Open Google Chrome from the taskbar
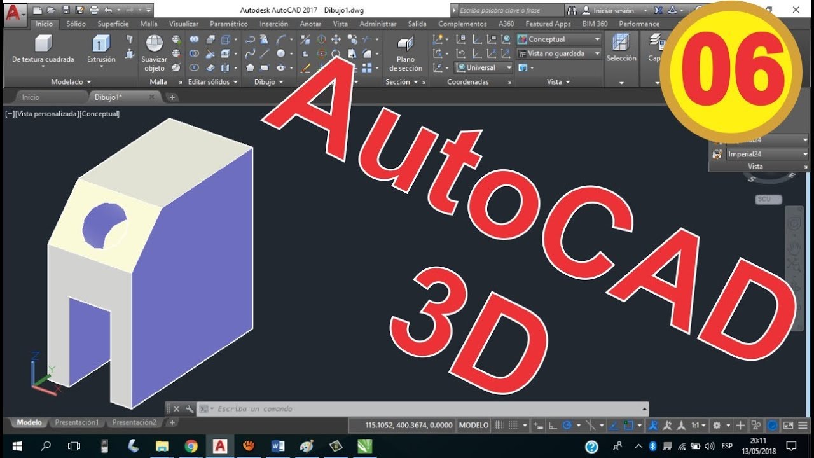This screenshot has width=814, height=458. pyautogui.click(x=191, y=446)
